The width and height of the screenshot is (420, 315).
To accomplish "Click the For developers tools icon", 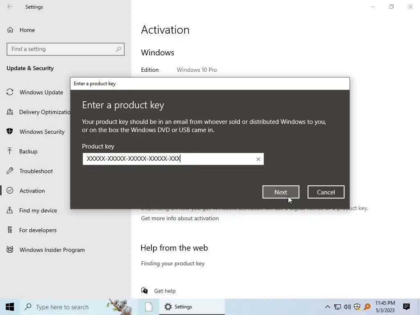I will tap(10, 230).
